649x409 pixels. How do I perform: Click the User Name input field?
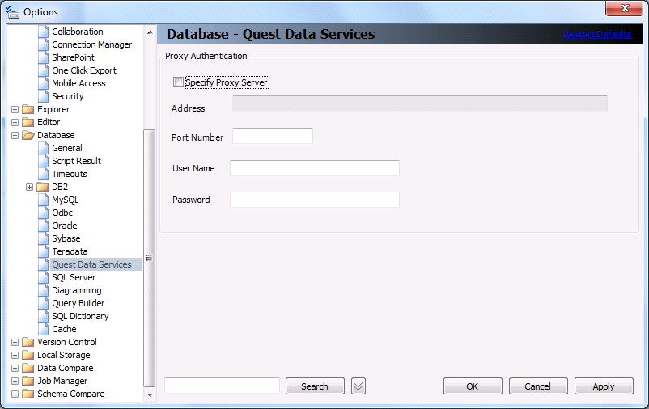(x=315, y=168)
